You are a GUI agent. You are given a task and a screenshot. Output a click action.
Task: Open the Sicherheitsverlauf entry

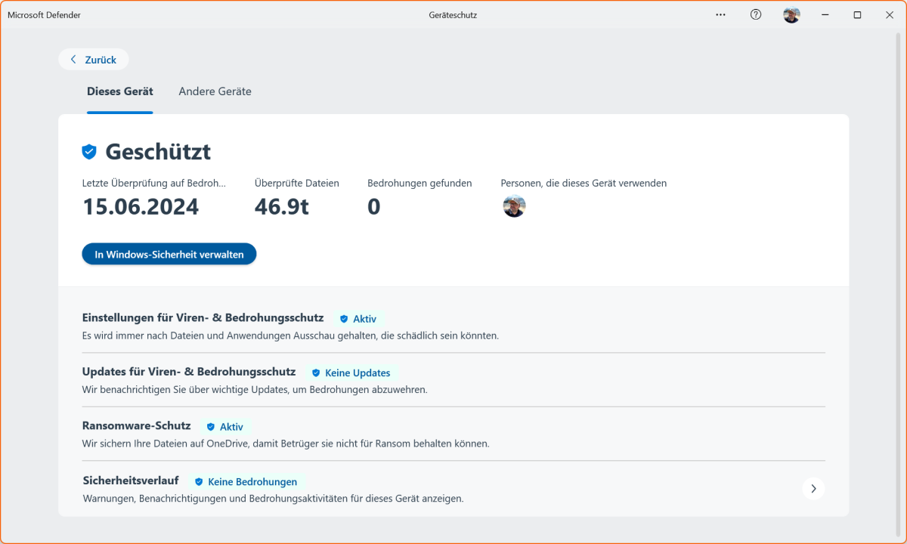(x=453, y=489)
